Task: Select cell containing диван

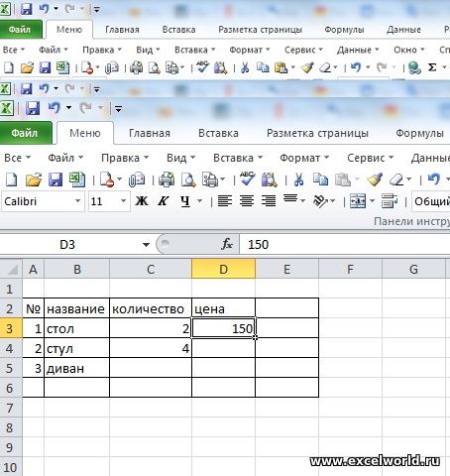Action: [76, 368]
